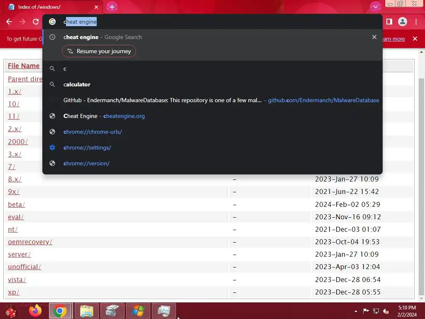Open the Windows flag taskbar icon
The image size is (425, 319).
click(138, 311)
